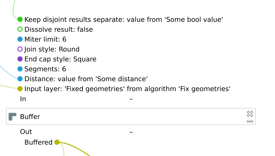This screenshot has width=275, height=156.
Task: Click the 'Buffered' output label
Action: (38, 142)
